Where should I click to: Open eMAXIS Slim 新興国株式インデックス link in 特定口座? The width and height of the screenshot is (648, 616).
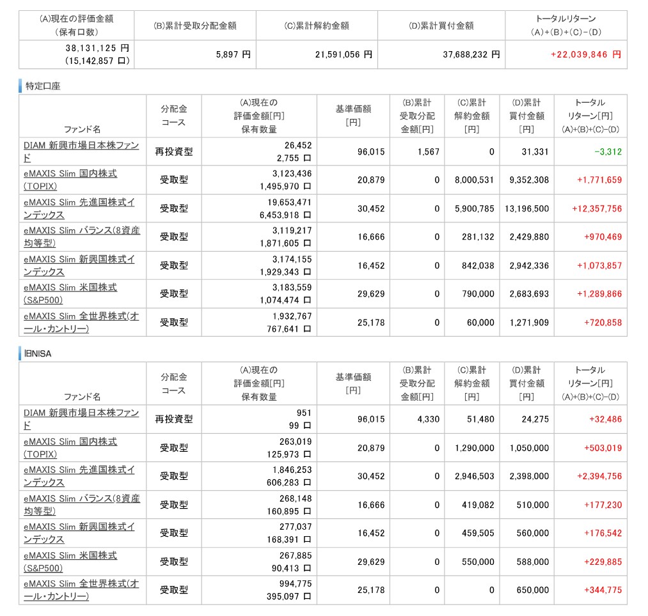79,265
